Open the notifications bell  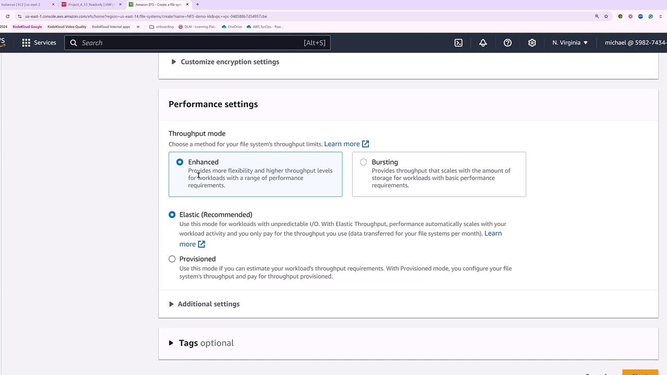(483, 43)
